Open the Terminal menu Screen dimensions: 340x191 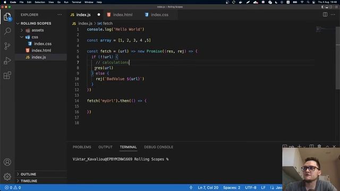[x=76, y=2]
